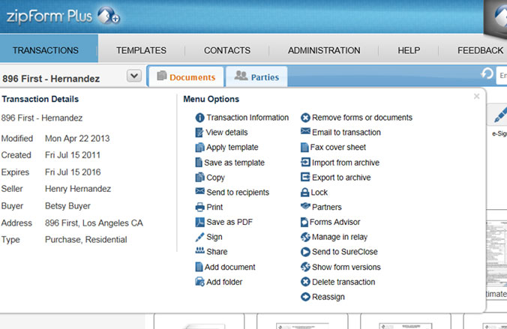Click the Save as PDF icon
507x329 pixels.
199,222
